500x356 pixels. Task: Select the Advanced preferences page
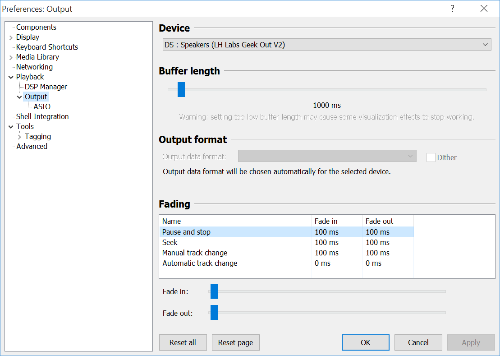tap(32, 146)
